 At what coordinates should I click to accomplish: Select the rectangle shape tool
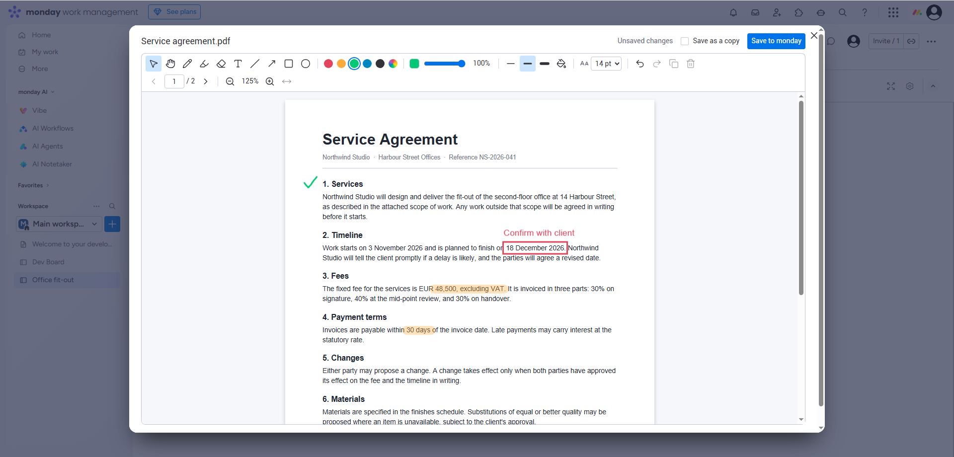pyautogui.click(x=289, y=64)
